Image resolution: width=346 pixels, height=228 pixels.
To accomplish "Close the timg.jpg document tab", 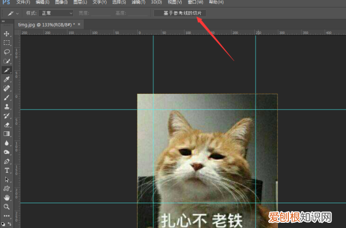I will coord(79,24).
